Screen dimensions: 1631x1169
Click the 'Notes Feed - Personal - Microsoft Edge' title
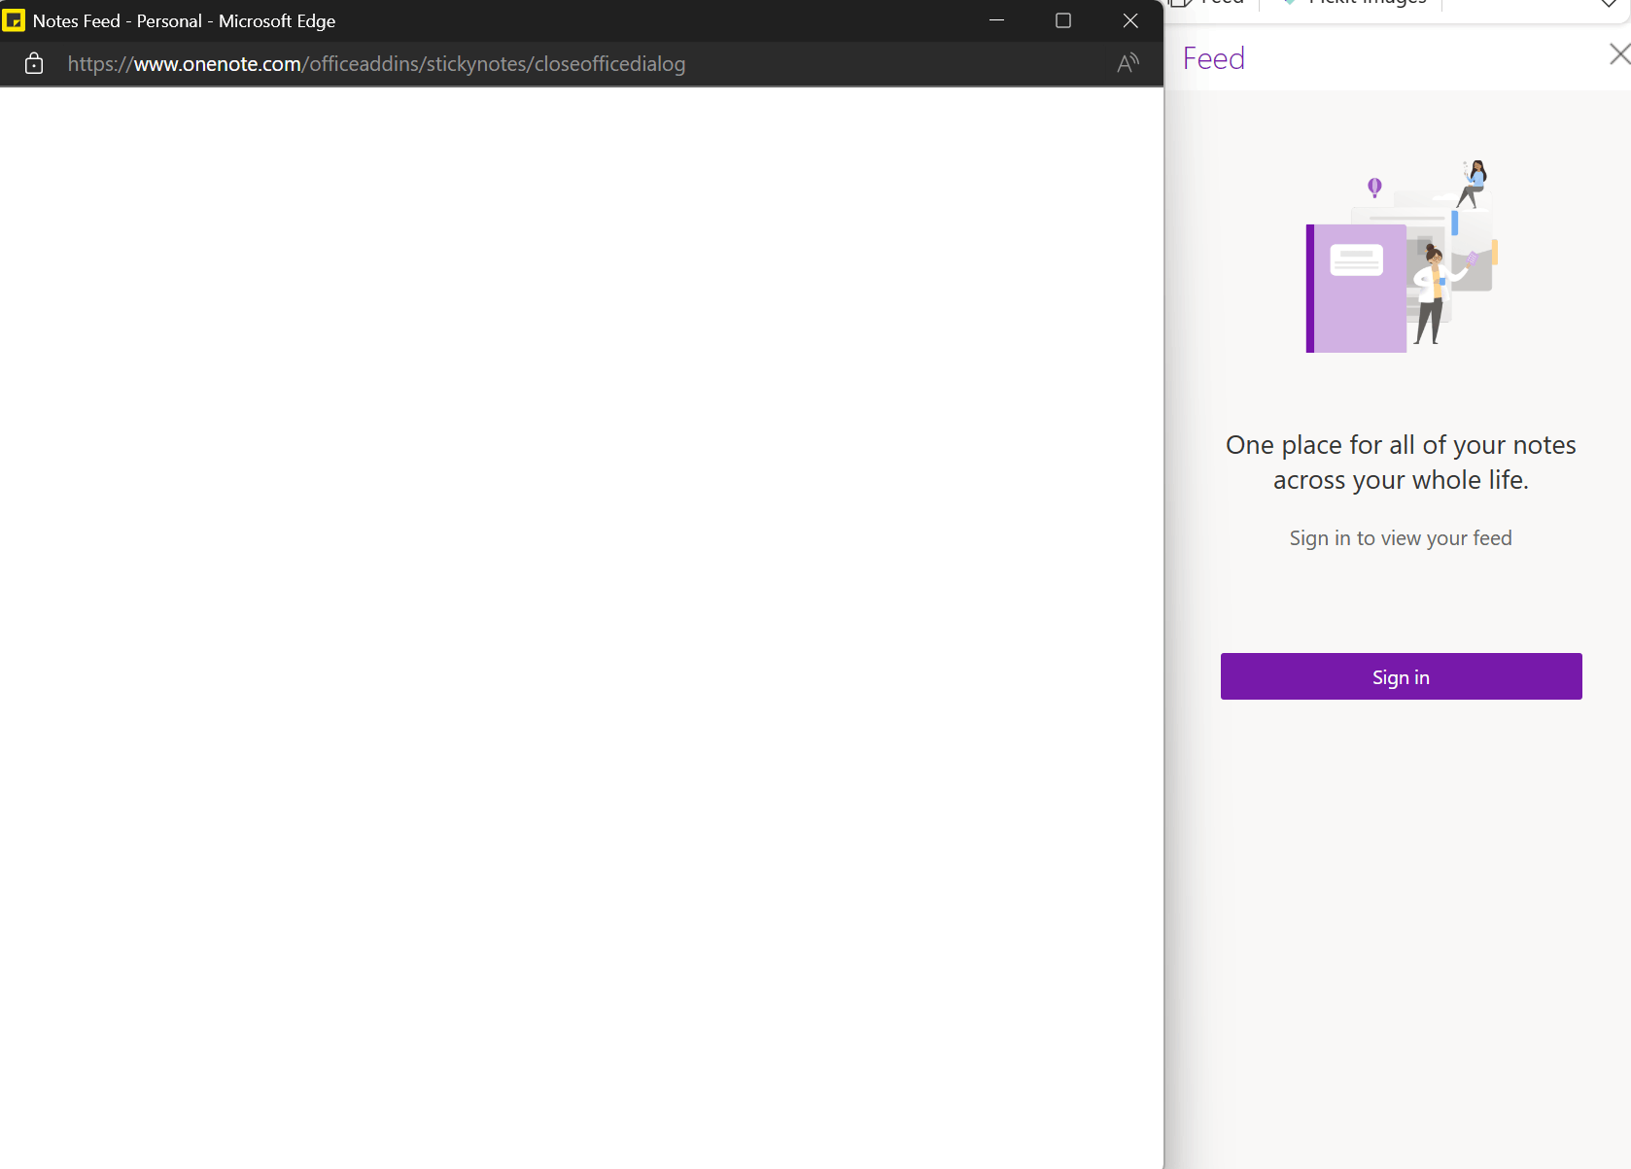[184, 20]
